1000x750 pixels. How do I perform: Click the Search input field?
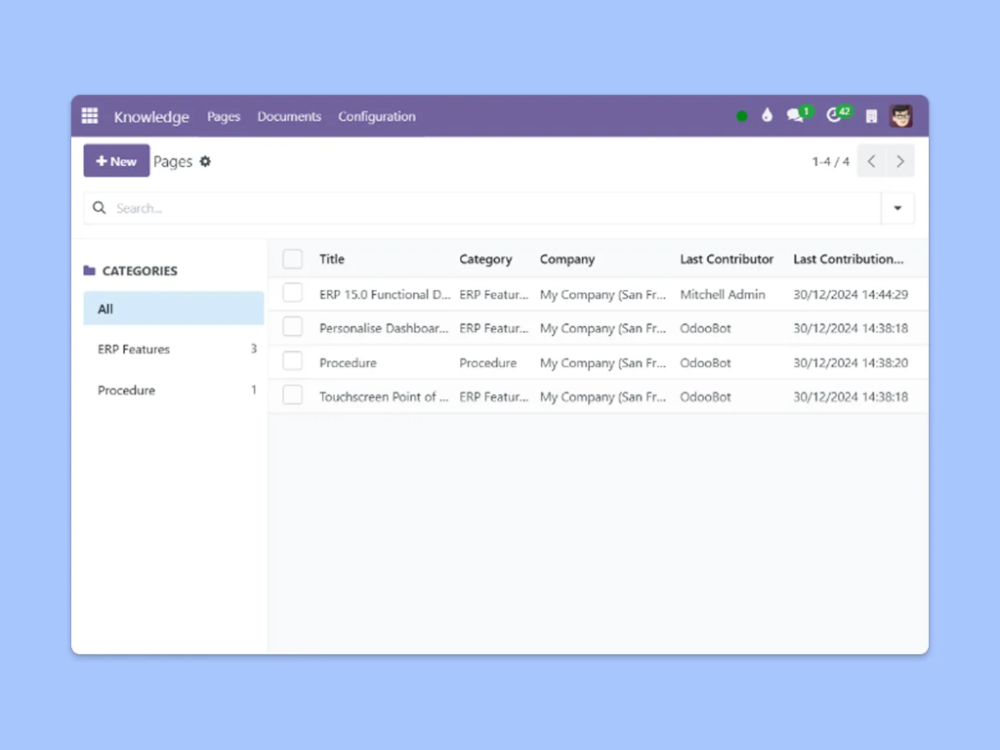(x=488, y=208)
